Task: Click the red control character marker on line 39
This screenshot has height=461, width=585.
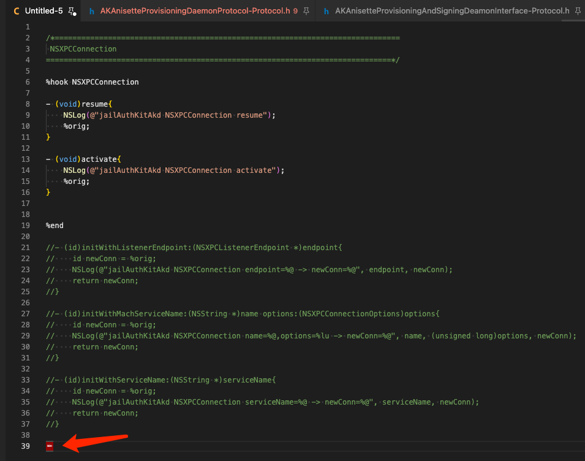Action: click(49, 446)
